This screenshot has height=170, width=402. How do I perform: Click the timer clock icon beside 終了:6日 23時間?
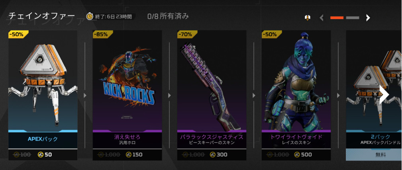pyautogui.click(x=90, y=17)
